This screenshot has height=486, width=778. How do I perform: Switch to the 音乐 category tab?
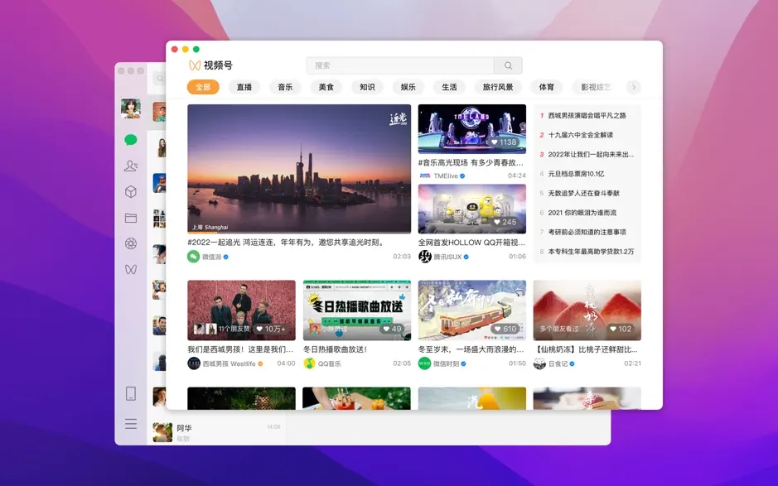point(284,87)
